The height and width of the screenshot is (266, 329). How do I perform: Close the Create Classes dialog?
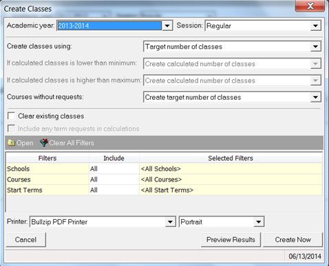(x=310, y=5)
